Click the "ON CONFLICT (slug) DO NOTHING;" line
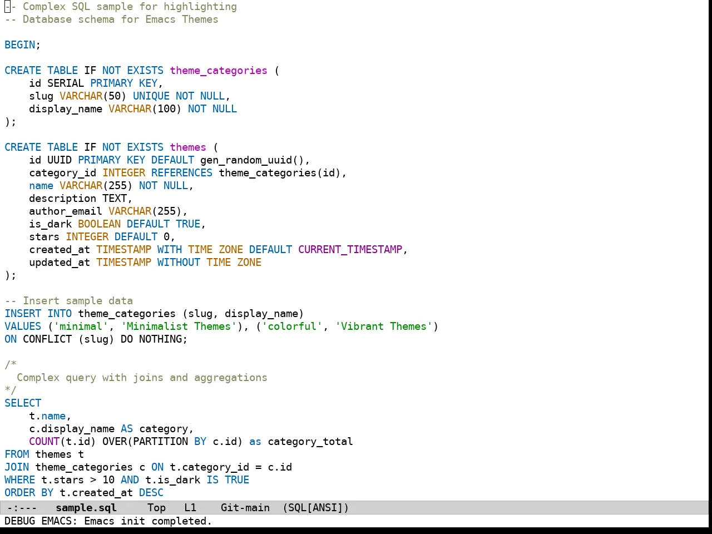The width and height of the screenshot is (712, 534). point(96,339)
